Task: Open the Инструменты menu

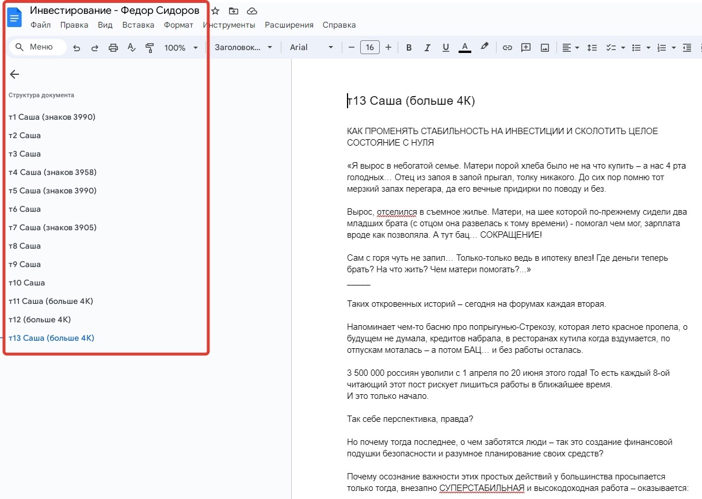Action: coord(229,25)
